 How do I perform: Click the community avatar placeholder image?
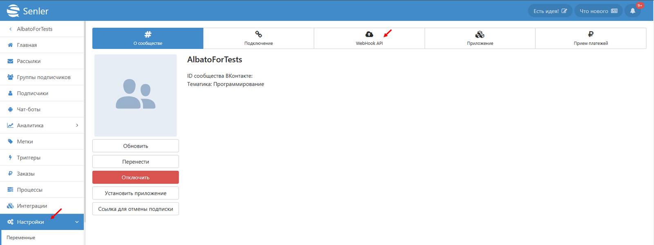coord(136,95)
